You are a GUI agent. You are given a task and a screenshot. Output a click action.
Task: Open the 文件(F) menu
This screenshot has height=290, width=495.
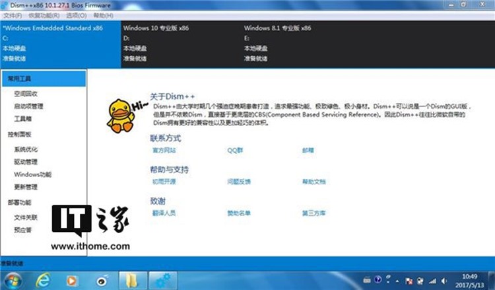pyautogui.click(x=13, y=15)
